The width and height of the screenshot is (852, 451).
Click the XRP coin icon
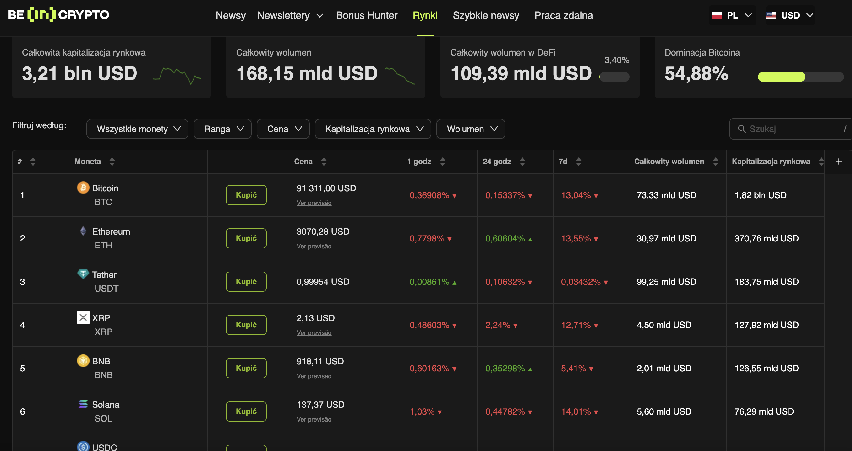point(83,317)
